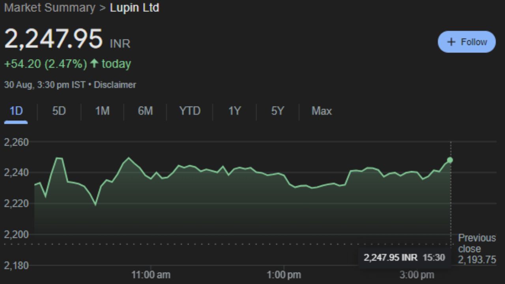Click the green upward arrow beside today
The width and height of the screenshot is (505, 284).
point(94,64)
